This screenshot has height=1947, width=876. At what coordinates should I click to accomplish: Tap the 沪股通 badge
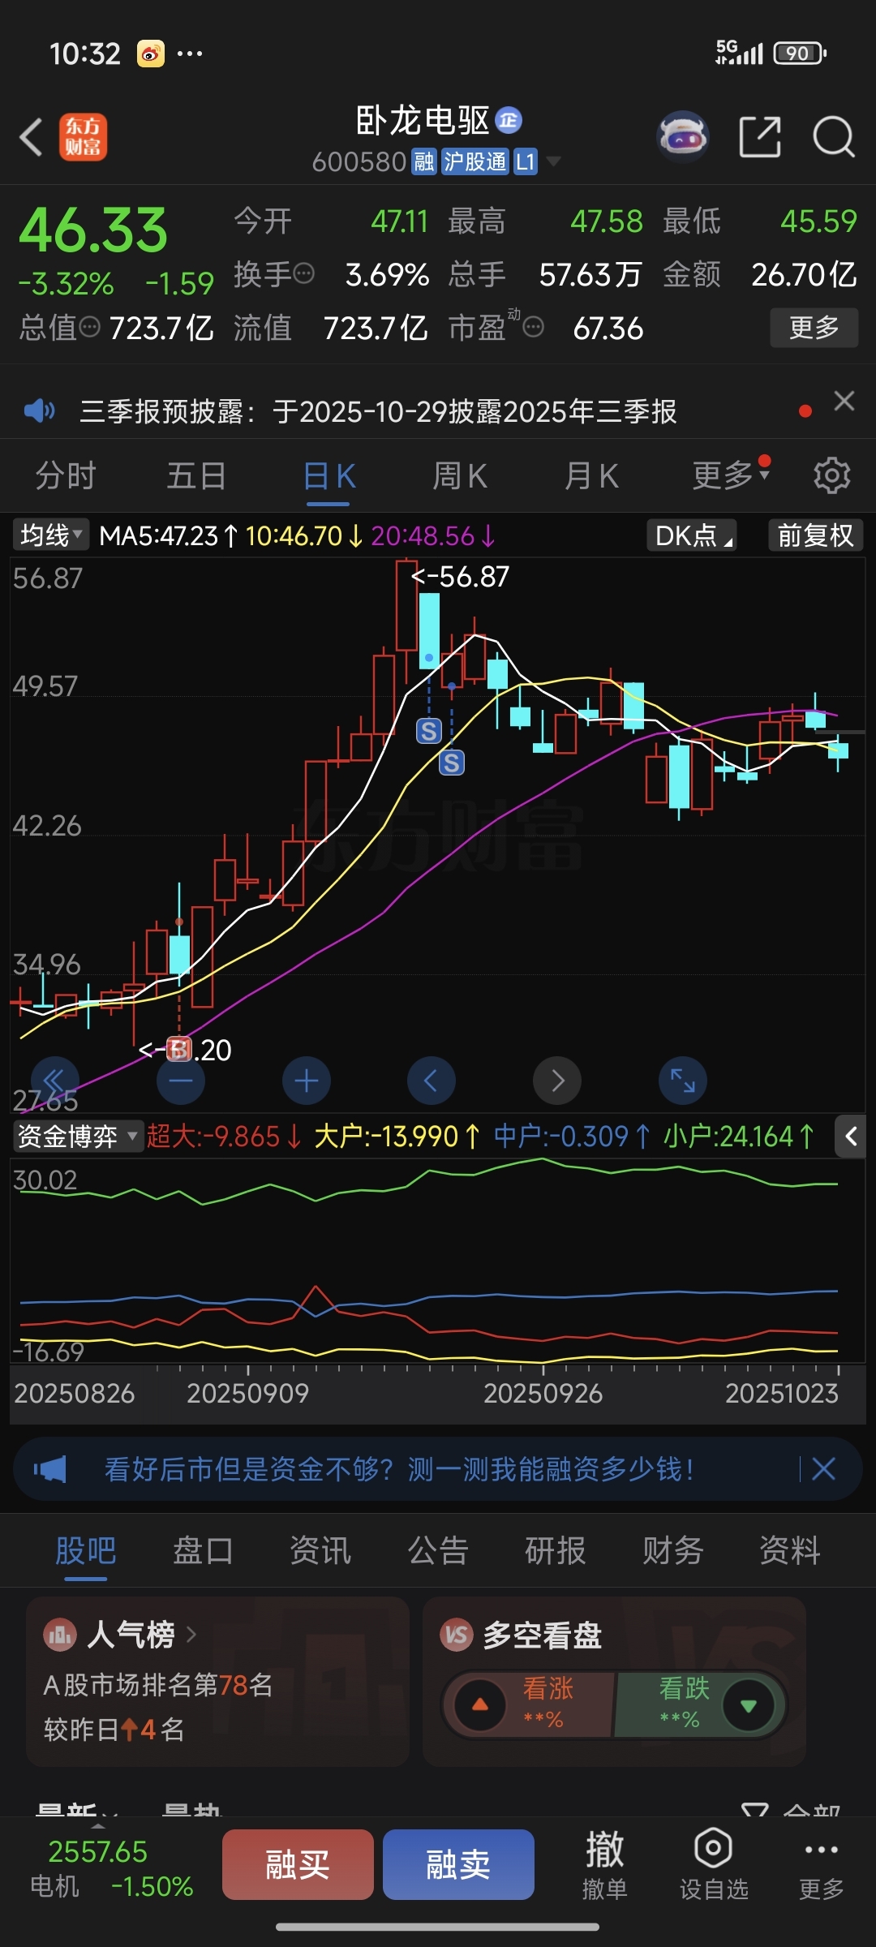click(475, 161)
